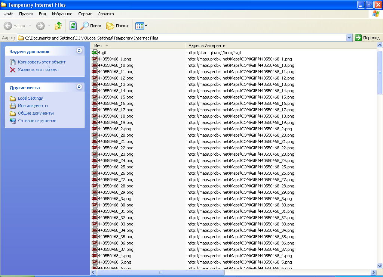The width and height of the screenshot is (383, 277).
Task: Click the Переход go button
Action: coord(367,38)
